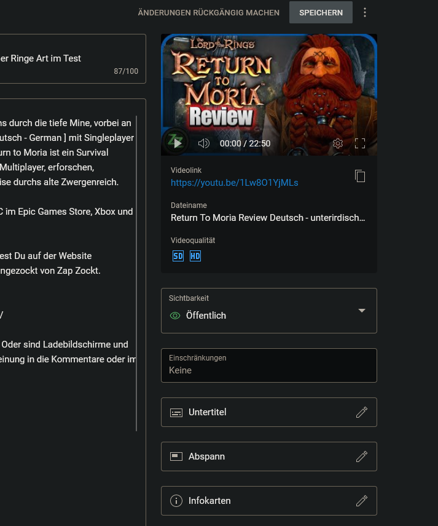Click Änderungen rückgängig machen
438x526 pixels.
(x=209, y=13)
